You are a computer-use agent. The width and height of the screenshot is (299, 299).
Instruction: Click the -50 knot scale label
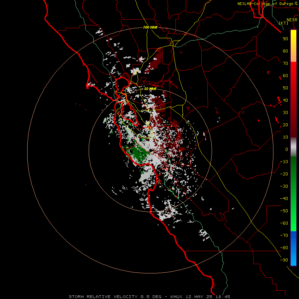pos(284,211)
